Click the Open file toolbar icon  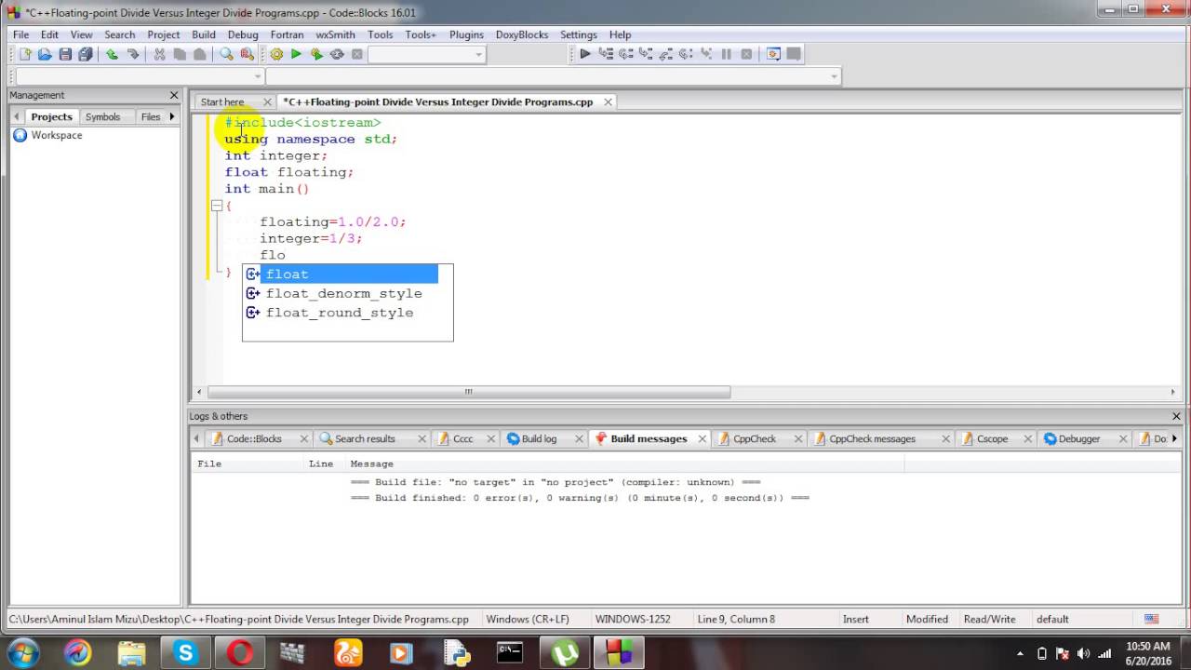(45, 54)
